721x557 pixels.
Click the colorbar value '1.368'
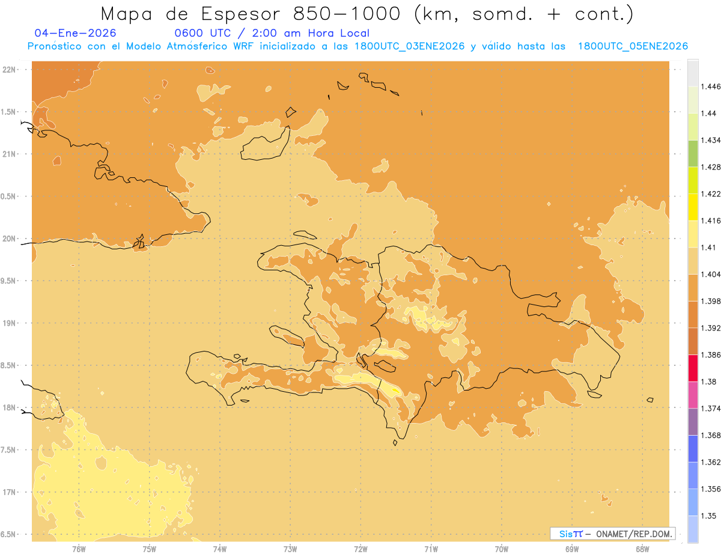pos(710,436)
